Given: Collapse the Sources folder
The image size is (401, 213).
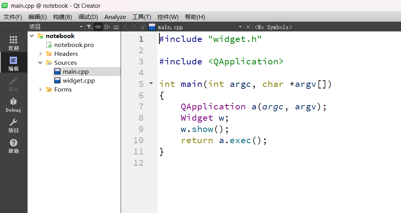Looking at the screenshot, I should coord(40,62).
